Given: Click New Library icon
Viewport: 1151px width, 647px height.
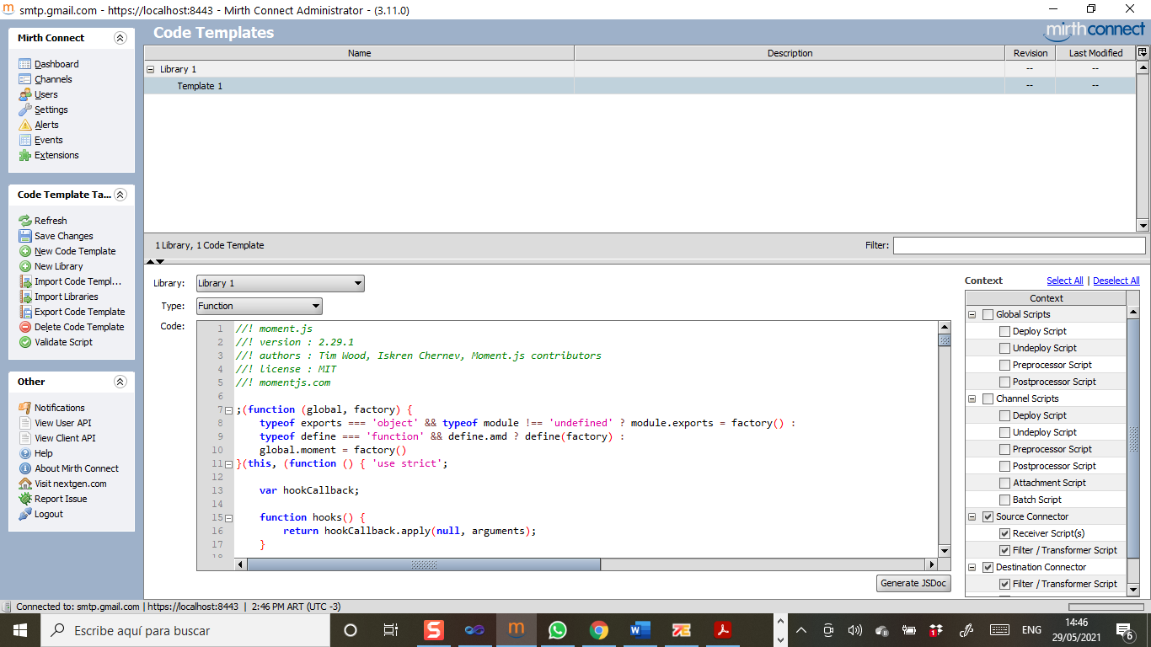Looking at the screenshot, I should (25, 266).
